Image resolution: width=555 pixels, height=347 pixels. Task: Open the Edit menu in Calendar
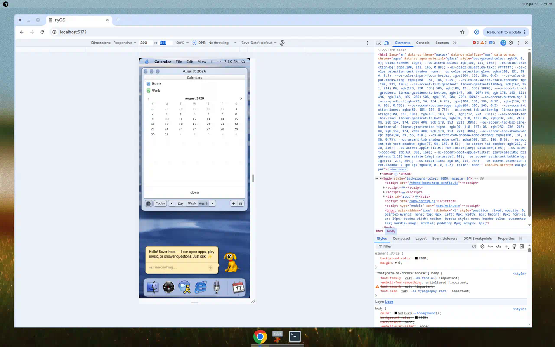[x=190, y=62]
